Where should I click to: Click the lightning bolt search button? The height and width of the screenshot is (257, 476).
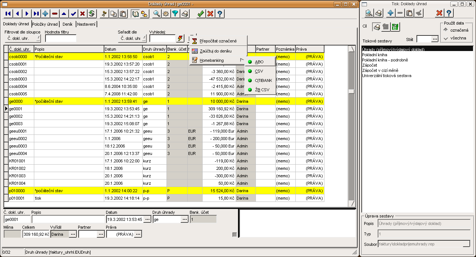181,38
